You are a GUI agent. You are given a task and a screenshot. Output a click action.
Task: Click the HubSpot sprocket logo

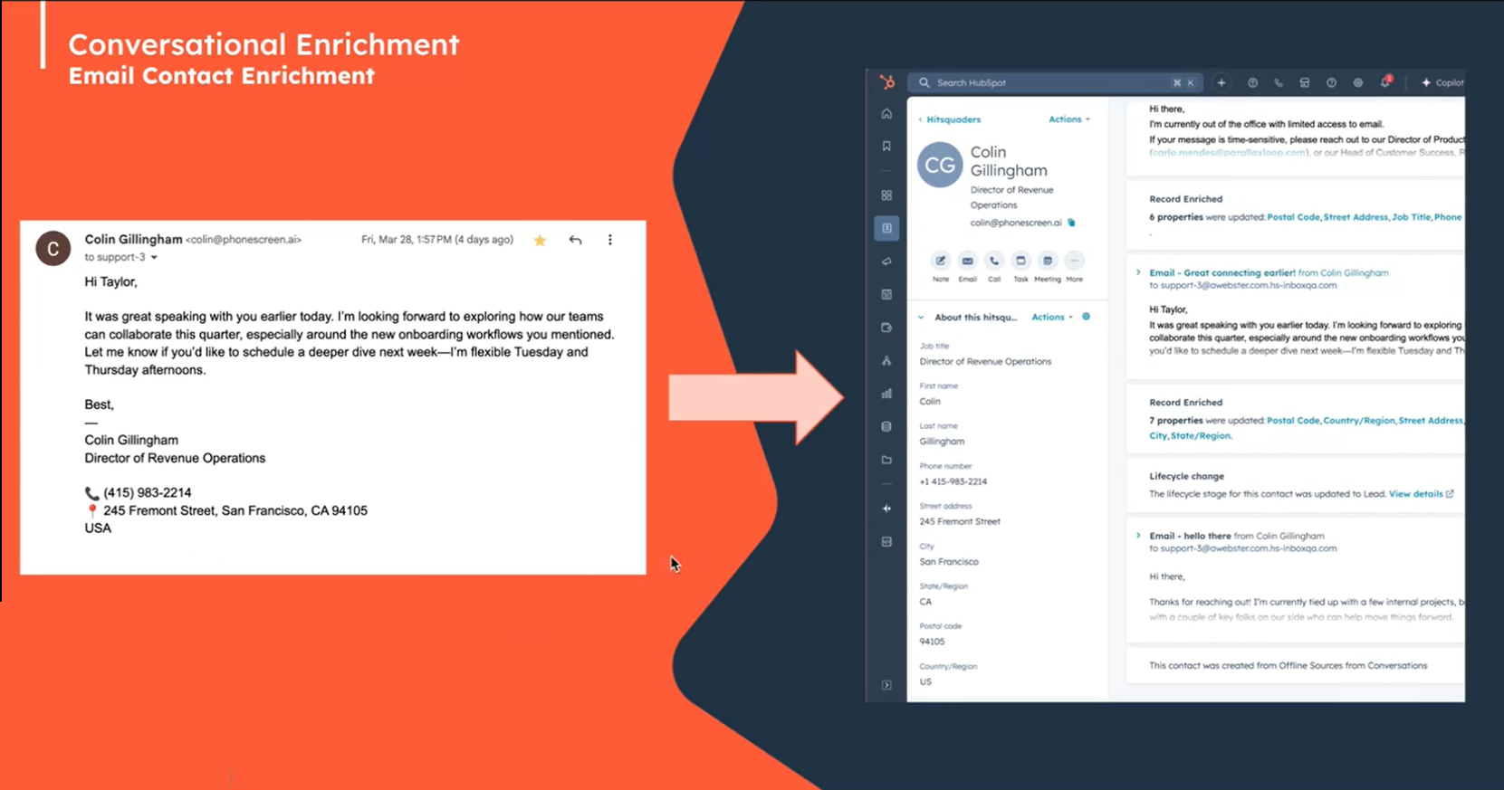pos(886,82)
